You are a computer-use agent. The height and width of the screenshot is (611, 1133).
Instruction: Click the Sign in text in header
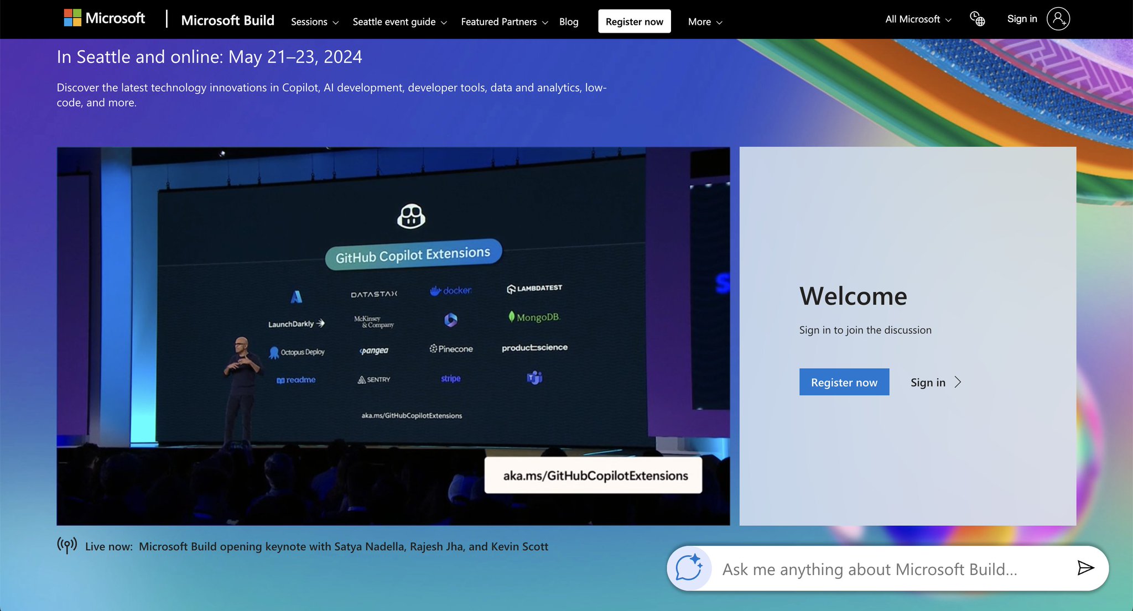coord(1022,19)
